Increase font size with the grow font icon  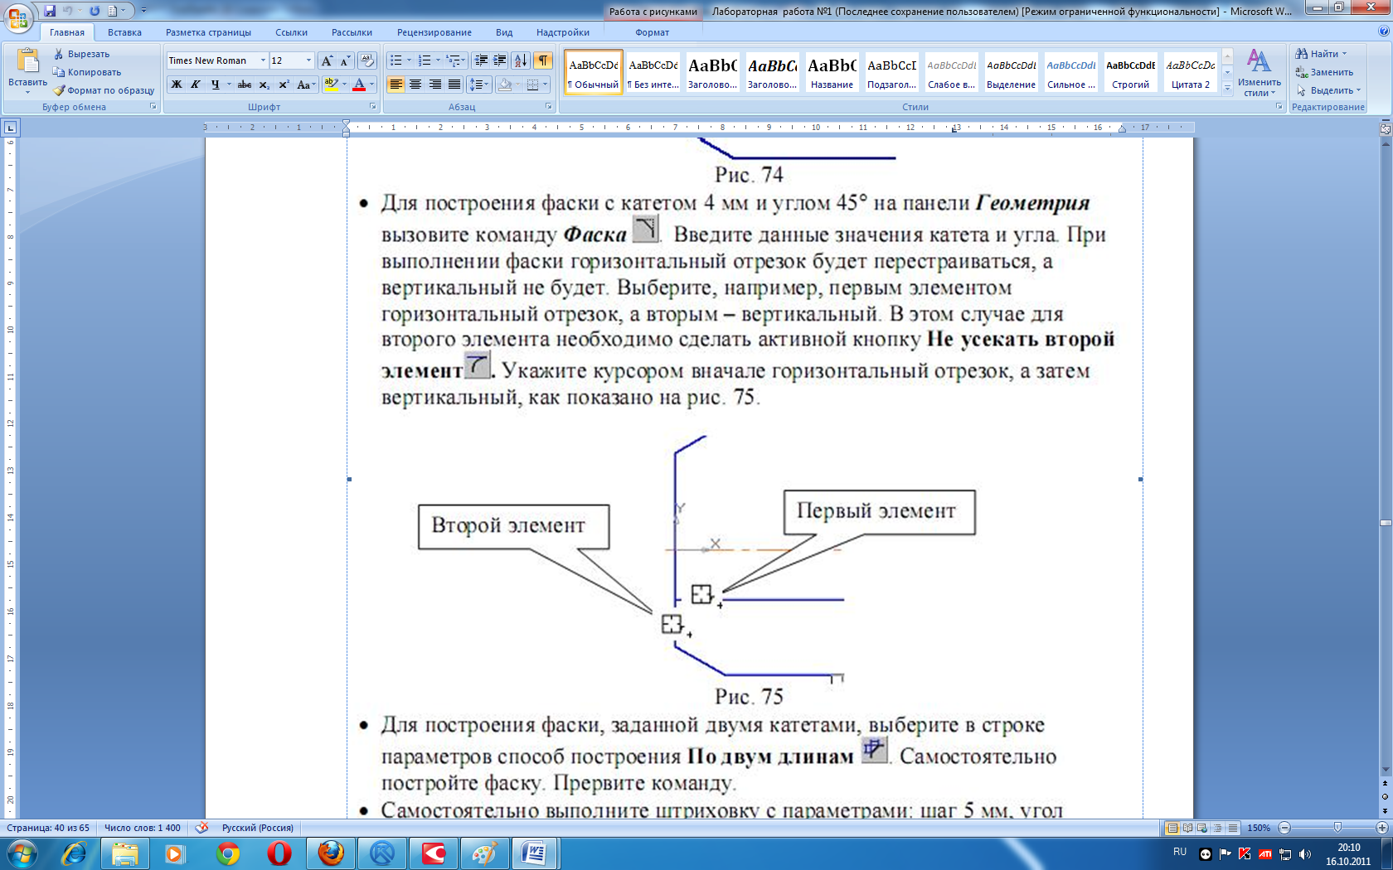pos(328,60)
